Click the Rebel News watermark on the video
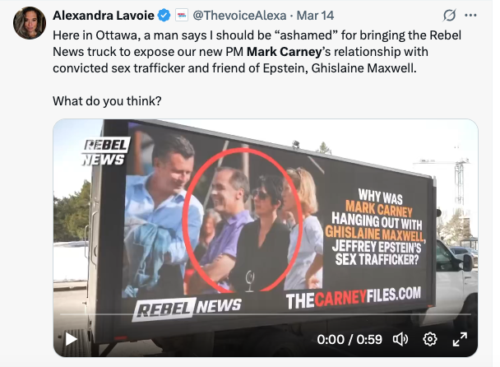 [105, 151]
